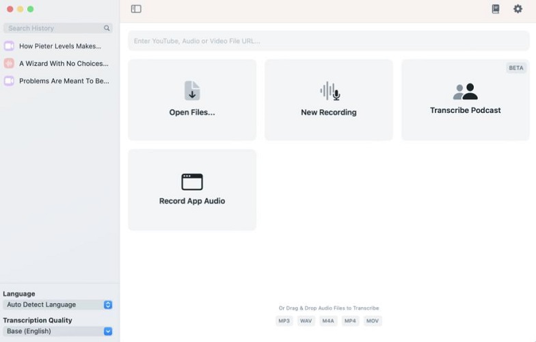Start a New Recording via its label
Screen dimensions: 536x342
[329, 112]
